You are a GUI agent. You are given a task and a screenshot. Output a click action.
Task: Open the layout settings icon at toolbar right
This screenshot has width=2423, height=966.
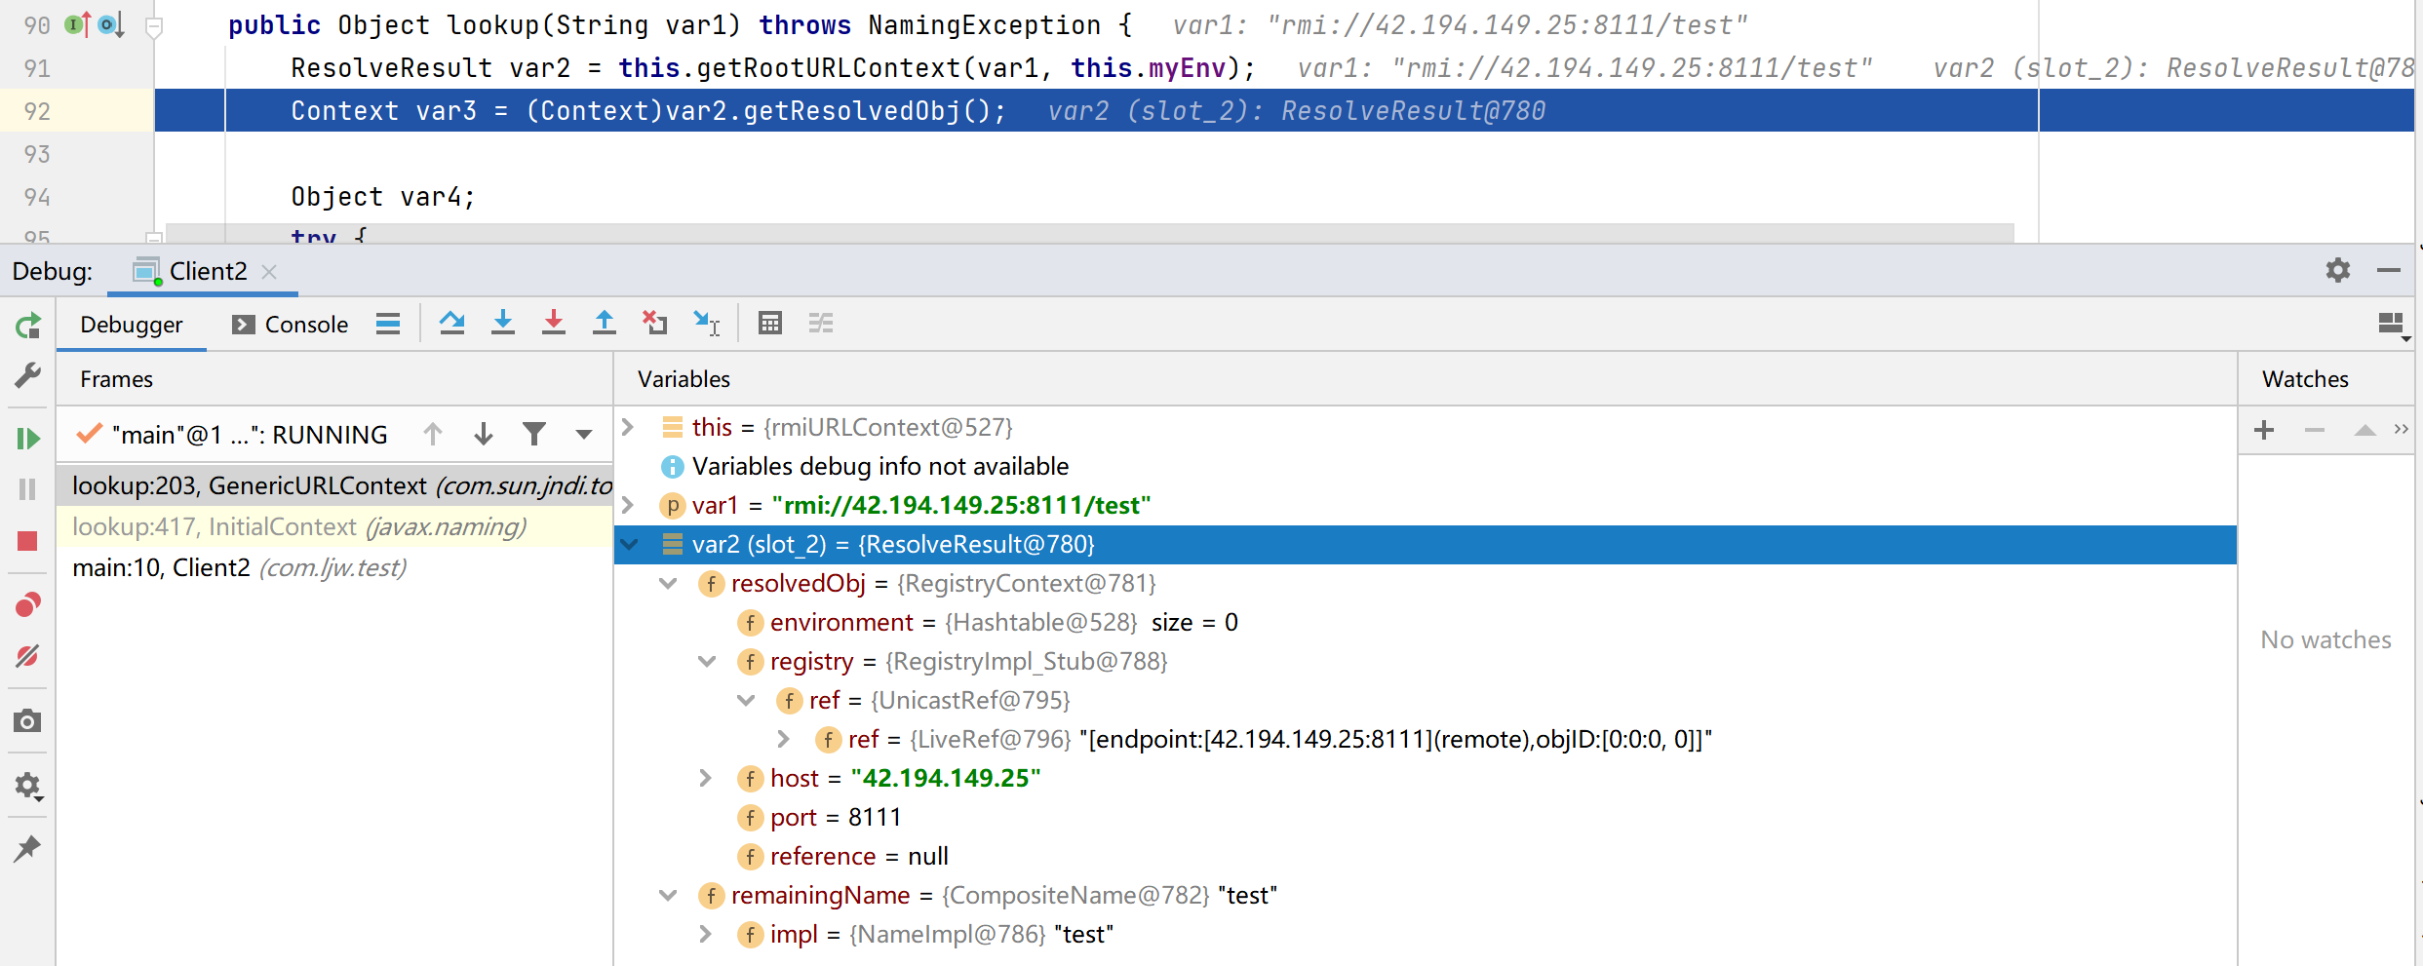[2393, 325]
